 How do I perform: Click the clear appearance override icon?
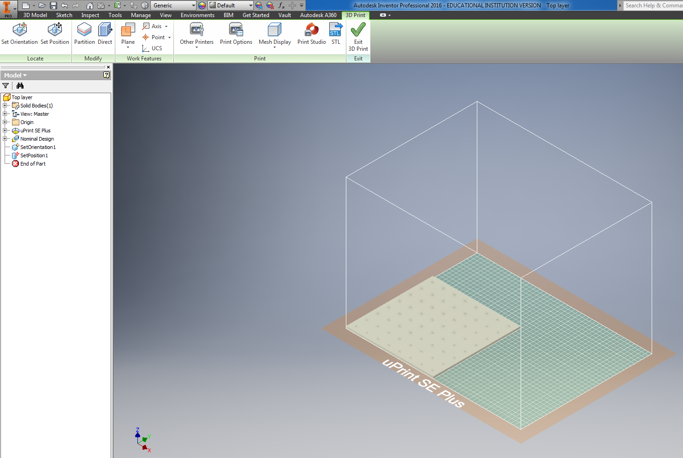click(270, 6)
